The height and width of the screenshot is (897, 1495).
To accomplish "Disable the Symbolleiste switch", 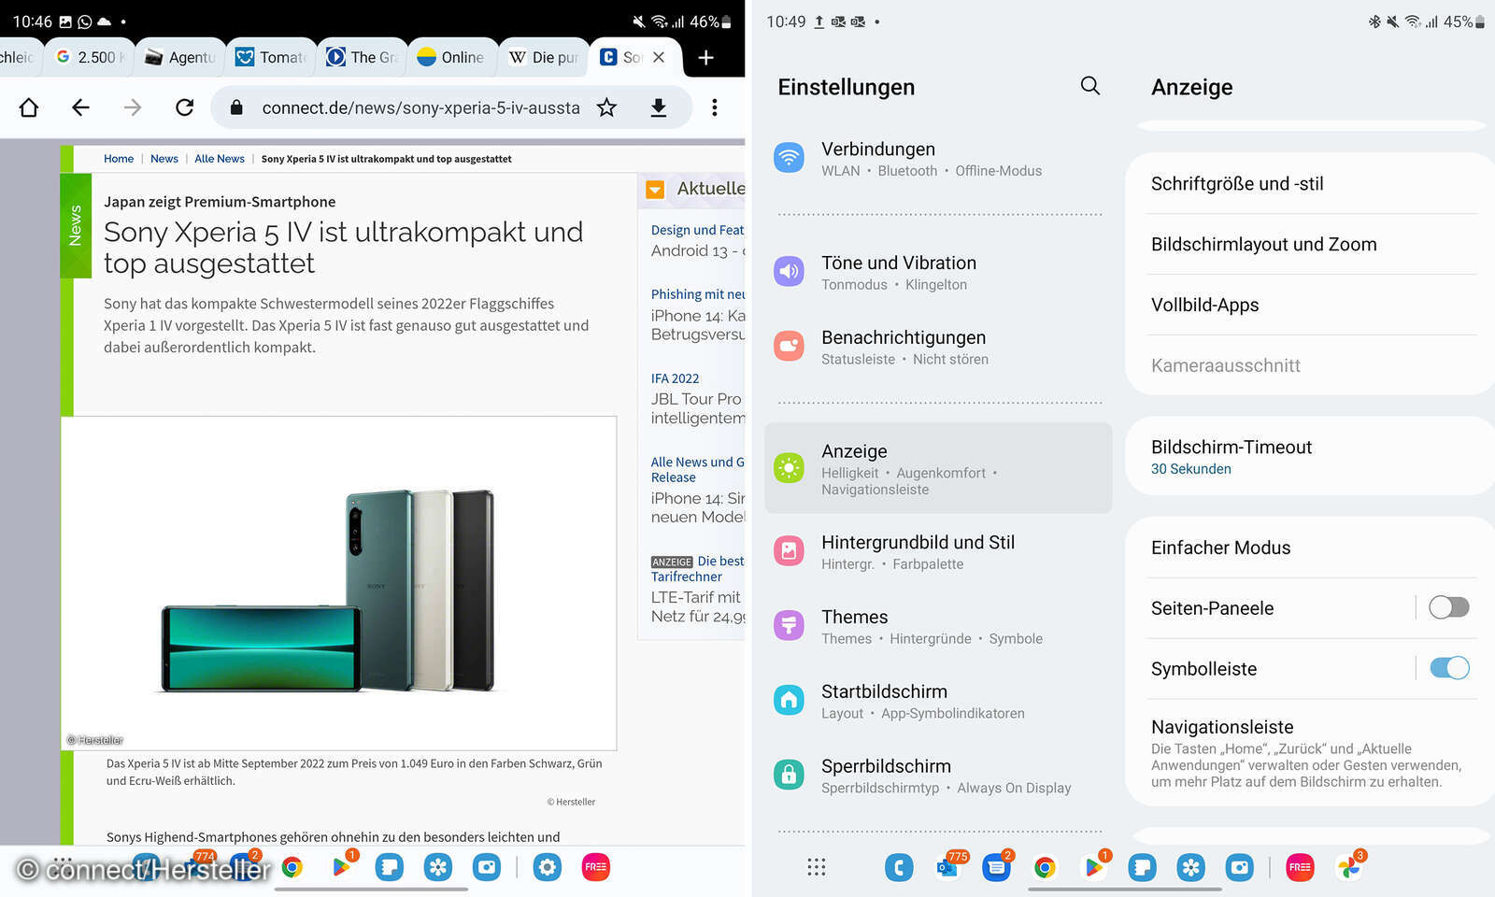I will (1448, 668).
